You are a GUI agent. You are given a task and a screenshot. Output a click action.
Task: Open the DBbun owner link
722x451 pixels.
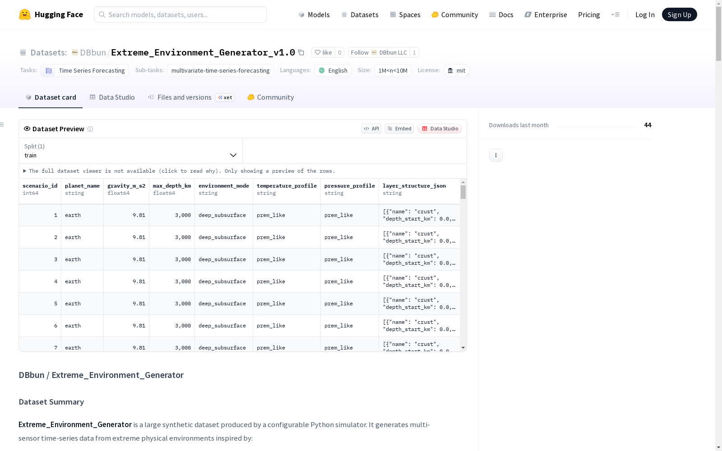[x=93, y=52]
